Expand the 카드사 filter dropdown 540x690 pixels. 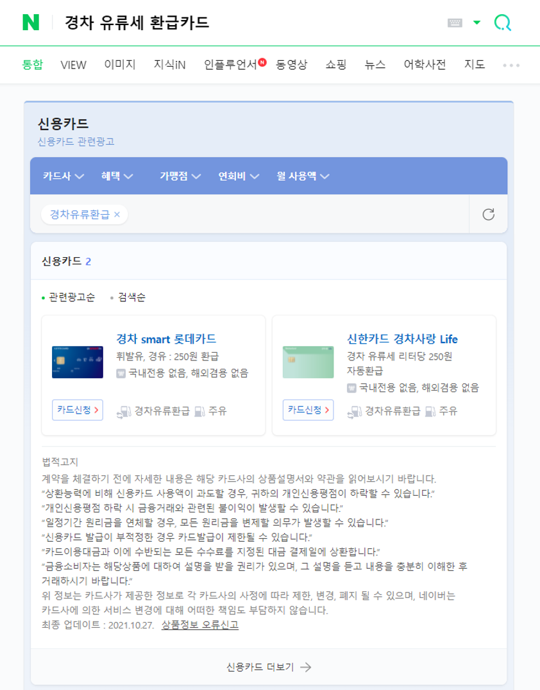(63, 176)
